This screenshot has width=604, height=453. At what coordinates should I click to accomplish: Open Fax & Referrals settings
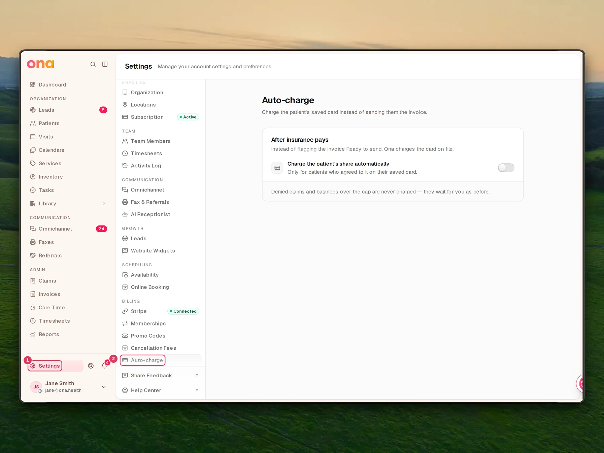(x=161, y=202)
